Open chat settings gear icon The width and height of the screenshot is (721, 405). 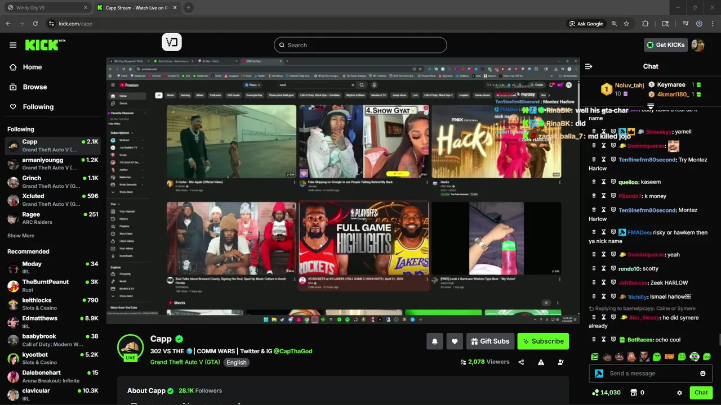pyautogui.click(x=679, y=393)
